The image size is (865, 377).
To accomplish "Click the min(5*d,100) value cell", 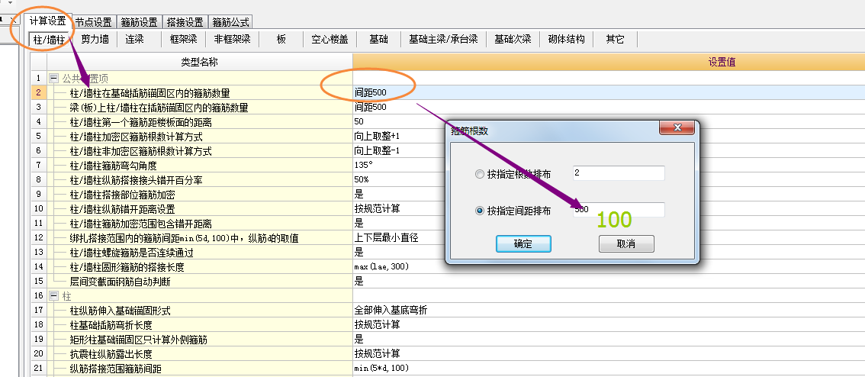I will click(x=381, y=368).
